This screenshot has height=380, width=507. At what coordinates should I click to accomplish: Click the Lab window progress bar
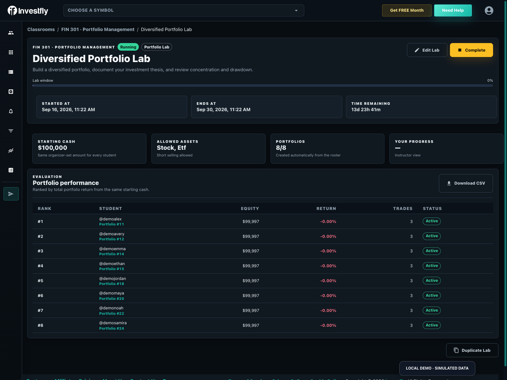click(263, 85)
